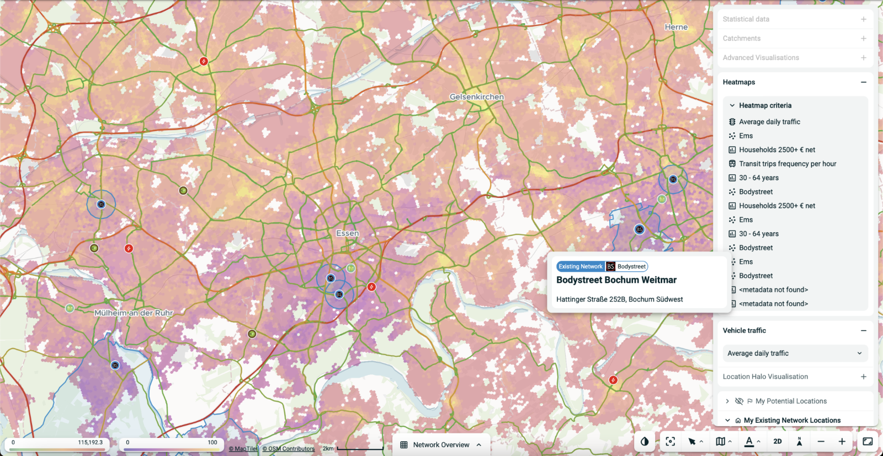Collapse the Heatmap criteria chevron
The image size is (883, 456).
pyautogui.click(x=732, y=105)
